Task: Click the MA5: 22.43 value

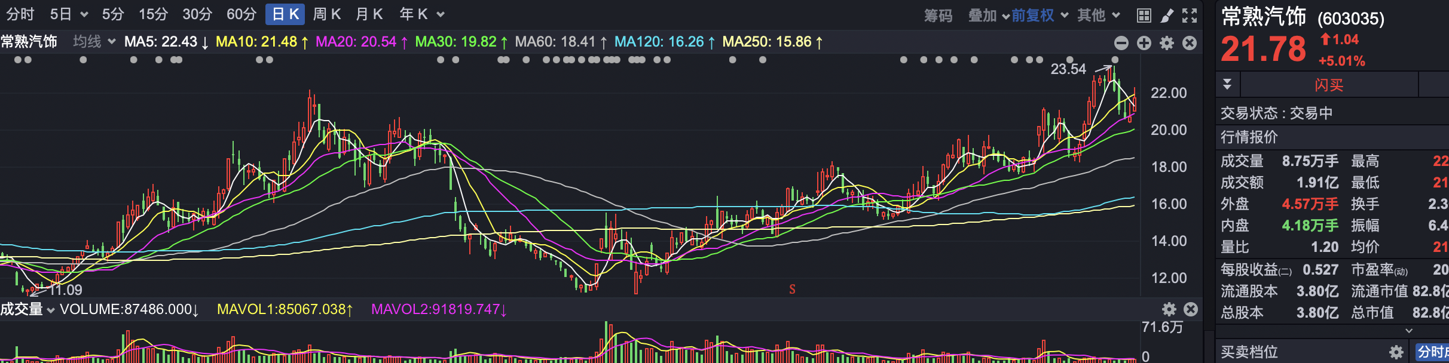Action: (166, 42)
